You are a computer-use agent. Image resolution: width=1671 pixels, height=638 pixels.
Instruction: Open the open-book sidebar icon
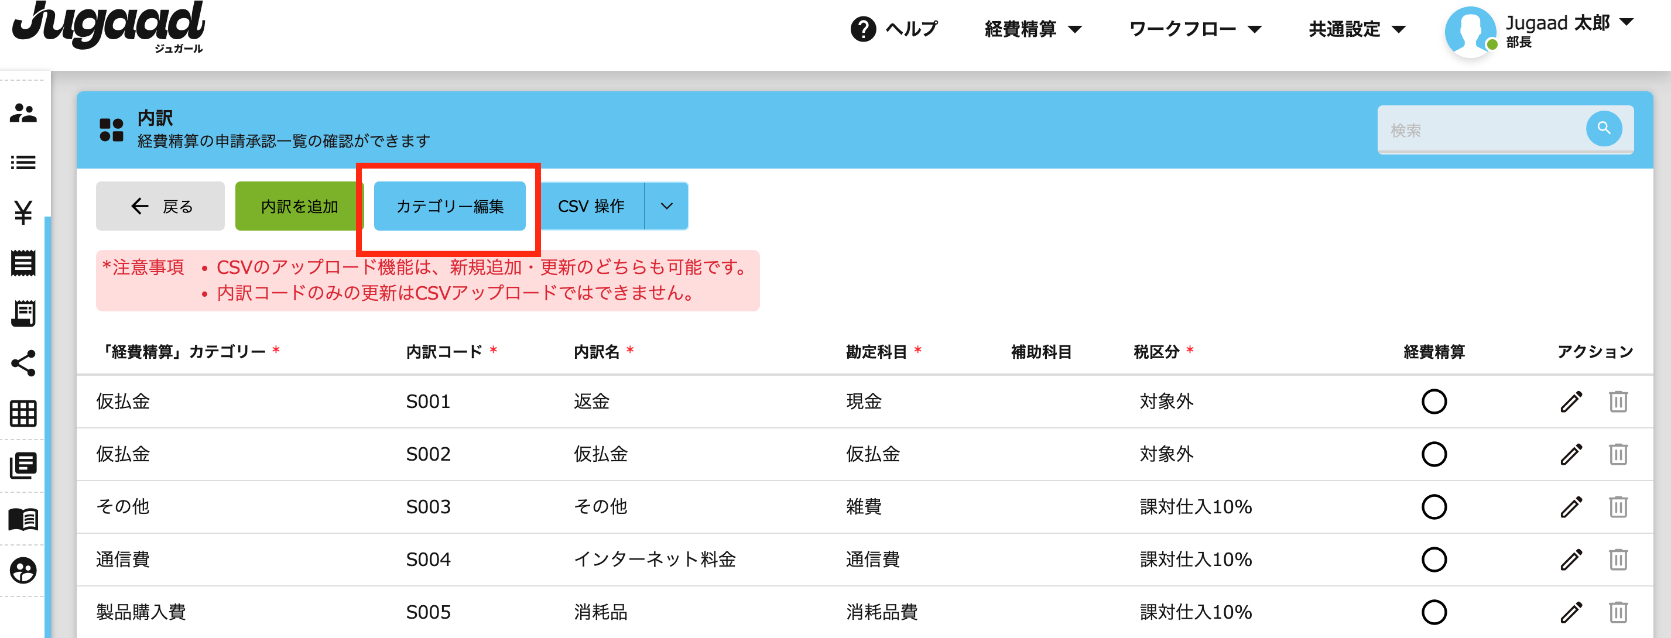point(23,519)
